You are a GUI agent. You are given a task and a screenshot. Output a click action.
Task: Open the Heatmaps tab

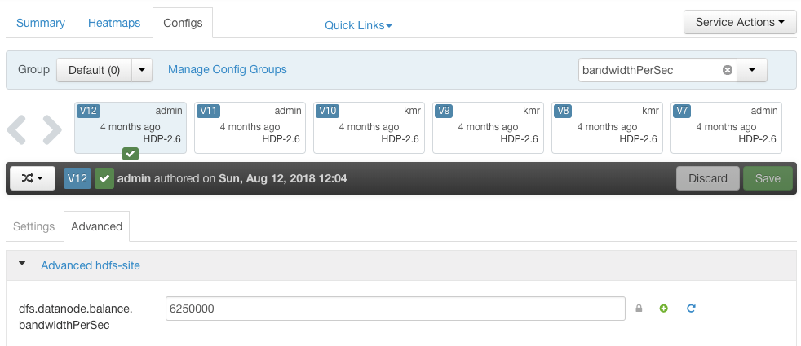pos(114,23)
